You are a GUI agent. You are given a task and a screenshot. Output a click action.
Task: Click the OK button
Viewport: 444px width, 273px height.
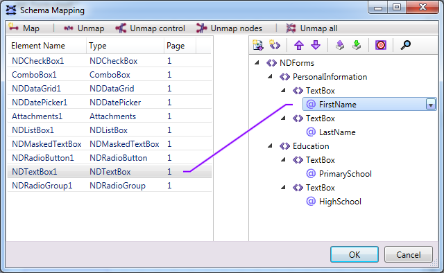[x=355, y=254]
